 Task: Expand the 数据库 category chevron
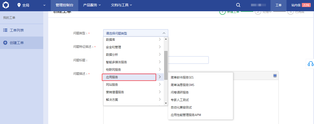pyautogui.click(x=160, y=39)
